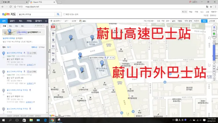Click roadview icon beside 울산고속버스터미널 title
218x123 pixels.
click(25, 71)
